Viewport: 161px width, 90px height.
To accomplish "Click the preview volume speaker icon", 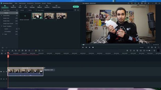I will (155, 47).
